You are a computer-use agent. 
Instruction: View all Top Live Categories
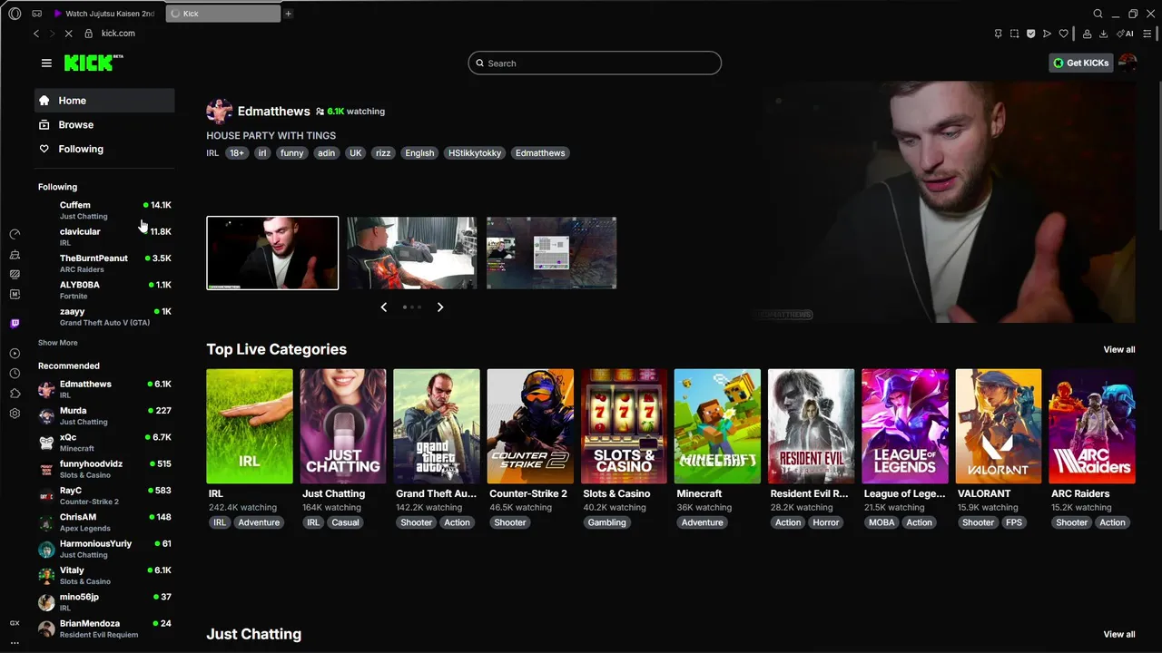click(x=1118, y=349)
